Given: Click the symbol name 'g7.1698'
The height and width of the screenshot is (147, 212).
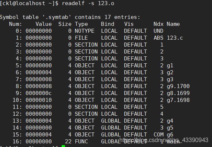Looking at the screenshot, I should tap(178, 100).
